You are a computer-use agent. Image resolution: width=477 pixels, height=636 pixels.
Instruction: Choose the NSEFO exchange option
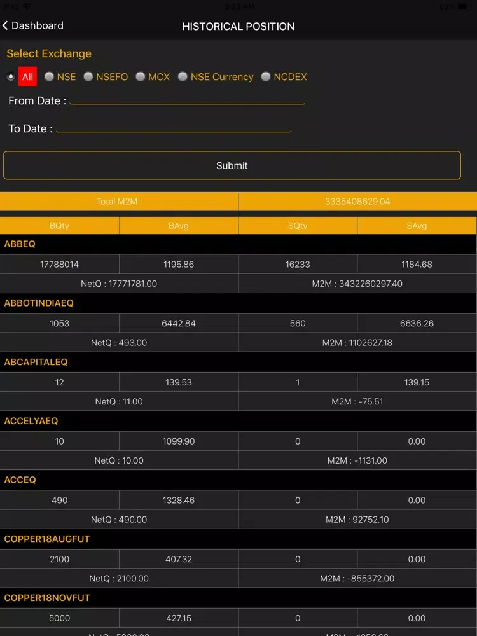88,77
